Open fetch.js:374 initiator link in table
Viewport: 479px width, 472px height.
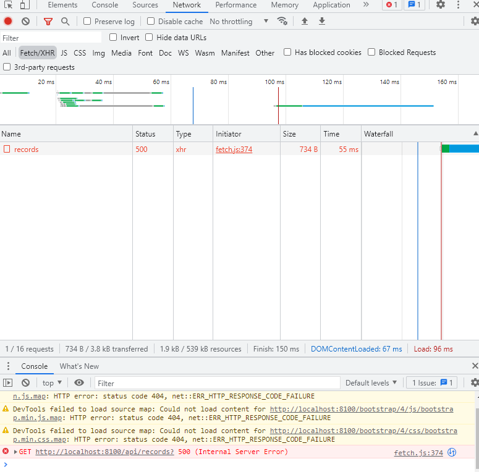click(x=234, y=150)
